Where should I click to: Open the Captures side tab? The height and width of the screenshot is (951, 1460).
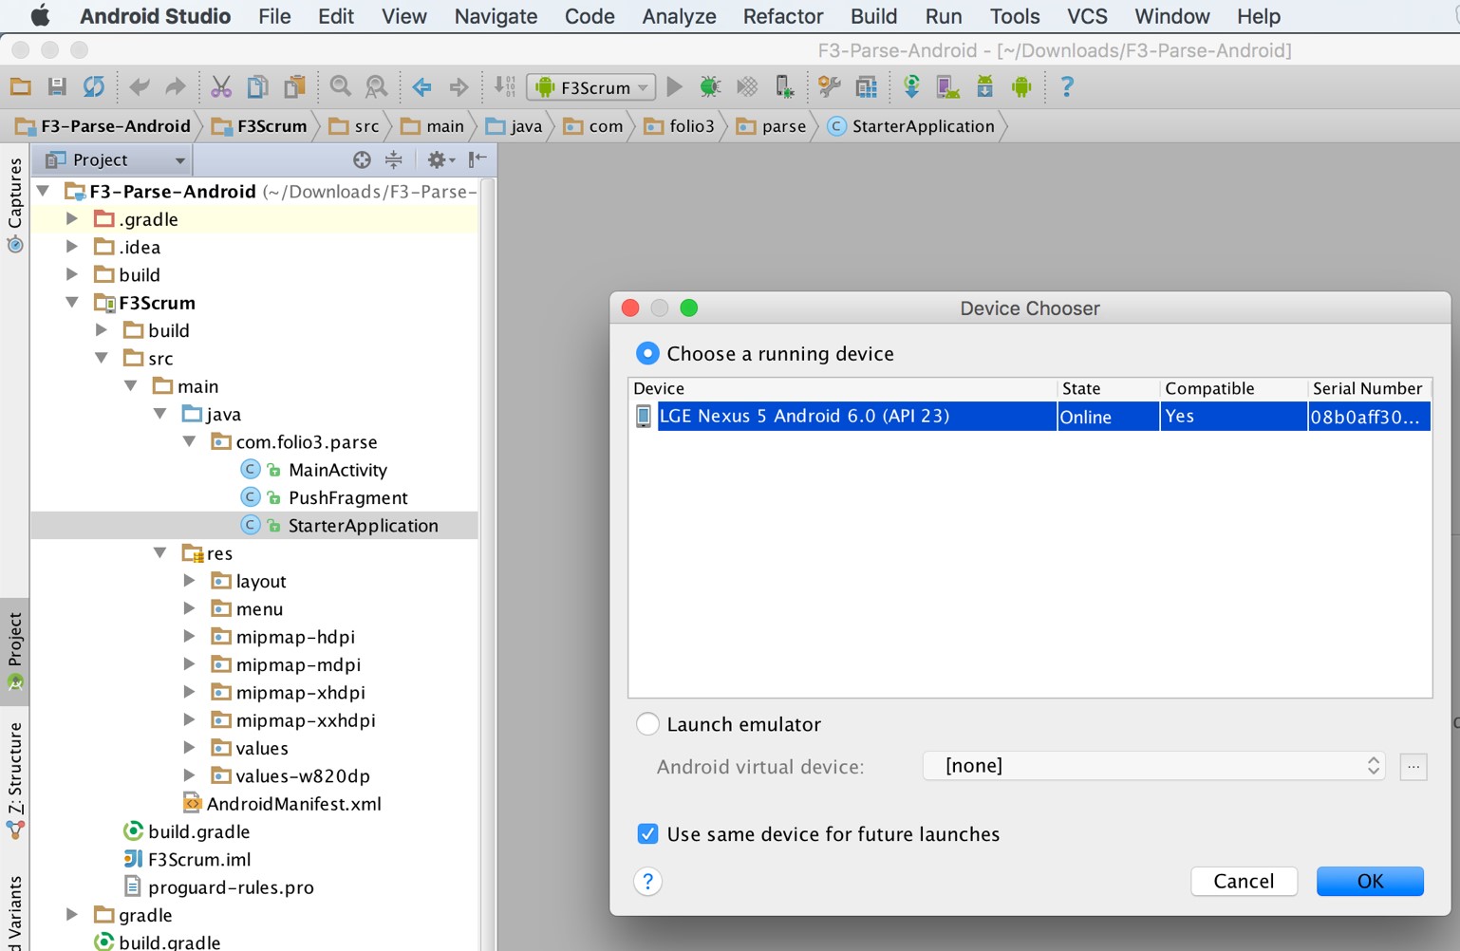tap(14, 204)
